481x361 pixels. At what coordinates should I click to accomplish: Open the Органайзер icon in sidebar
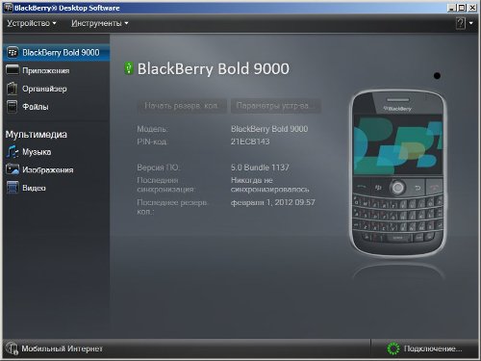[x=13, y=89]
